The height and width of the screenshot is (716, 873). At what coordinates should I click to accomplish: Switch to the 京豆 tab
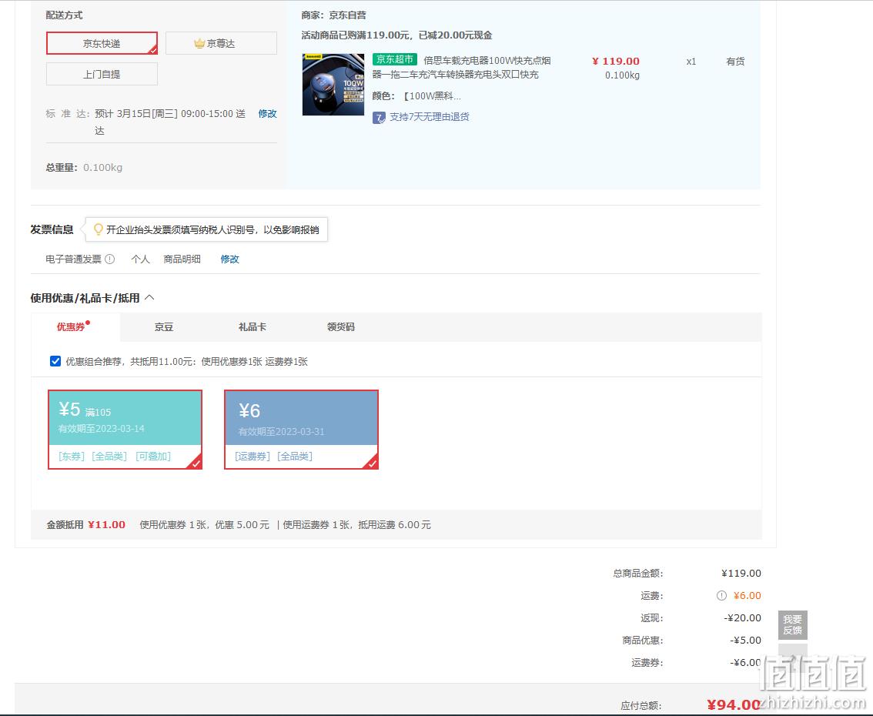164,327
